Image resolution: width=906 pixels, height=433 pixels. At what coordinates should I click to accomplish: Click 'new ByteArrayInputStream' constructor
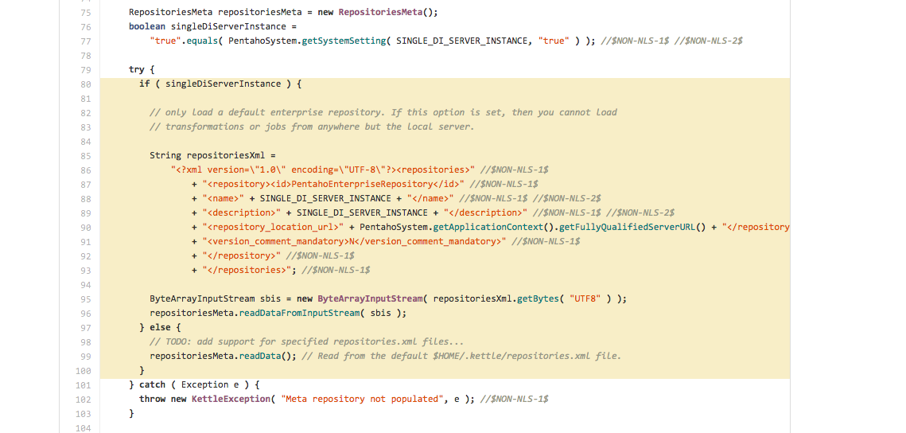coord(360,298)
